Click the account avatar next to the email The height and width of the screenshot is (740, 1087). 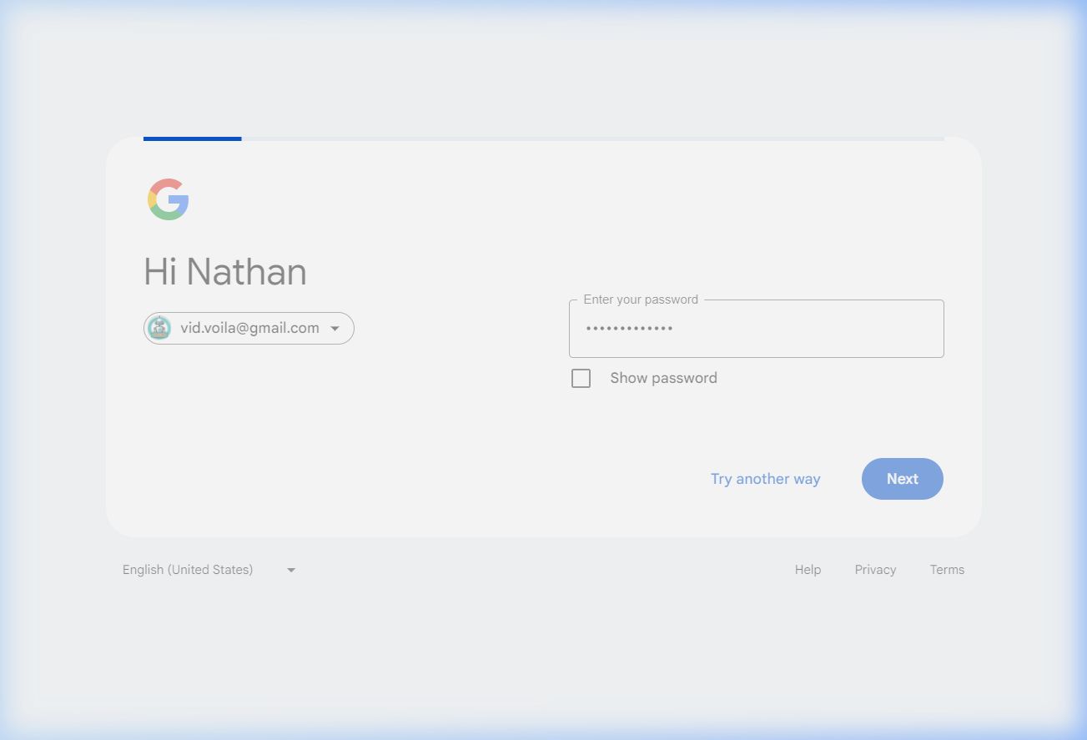coord(159,329)
